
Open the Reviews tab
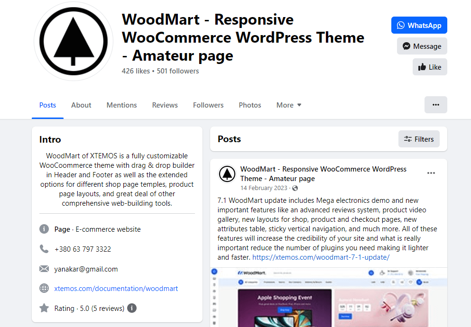(165, 105)
